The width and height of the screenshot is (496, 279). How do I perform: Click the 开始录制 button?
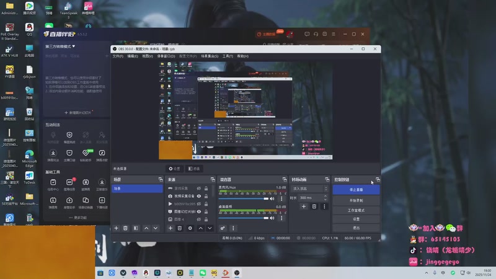click(356, 200)
